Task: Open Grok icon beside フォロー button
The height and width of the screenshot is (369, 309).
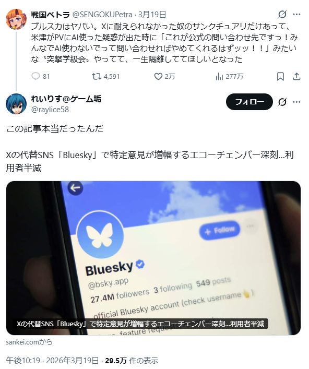Action: (282, 102)
